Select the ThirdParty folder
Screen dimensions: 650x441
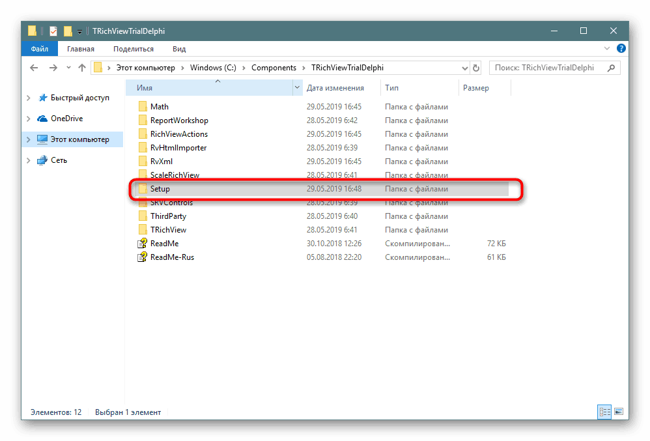[x=168, y=216]
